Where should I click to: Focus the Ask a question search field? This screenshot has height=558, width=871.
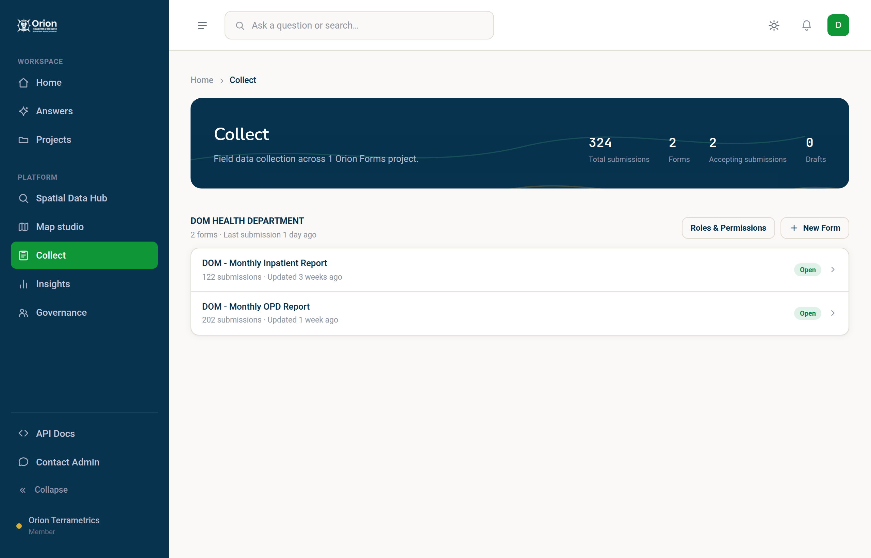[359, 26]
